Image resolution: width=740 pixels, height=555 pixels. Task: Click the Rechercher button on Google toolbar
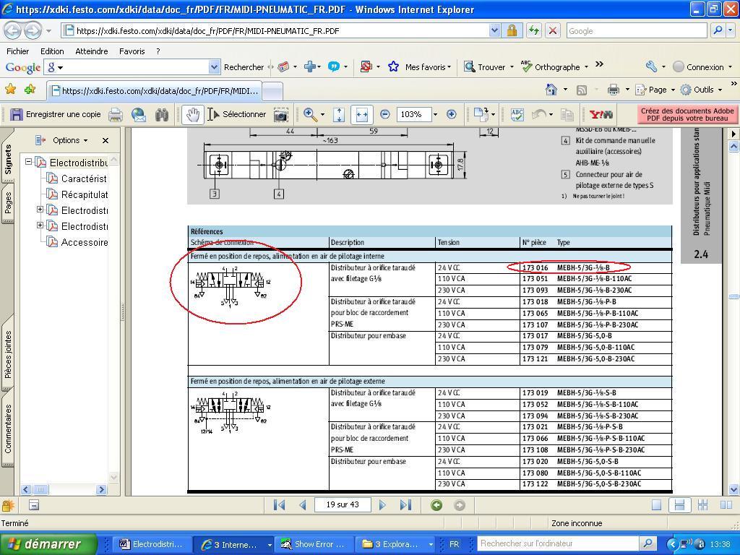244,67
